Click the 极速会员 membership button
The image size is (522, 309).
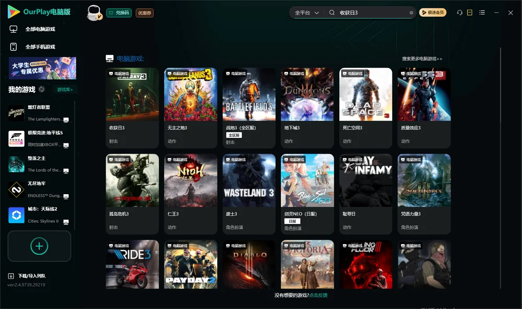click(433, 13)
